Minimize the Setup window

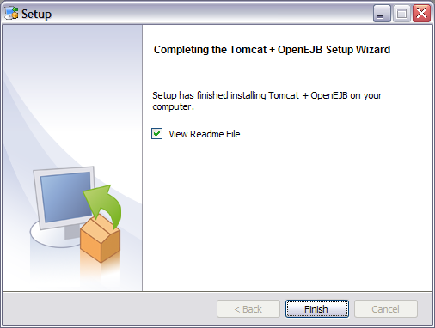click(382, 14)
